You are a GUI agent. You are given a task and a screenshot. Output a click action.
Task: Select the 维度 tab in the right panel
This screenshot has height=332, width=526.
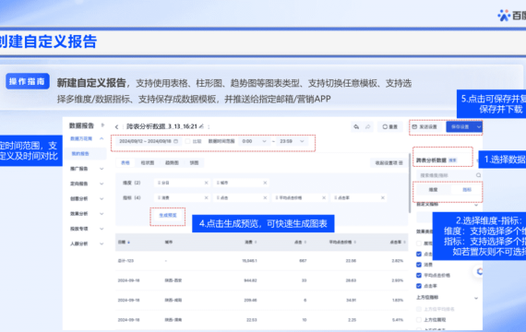coord(433,190)
